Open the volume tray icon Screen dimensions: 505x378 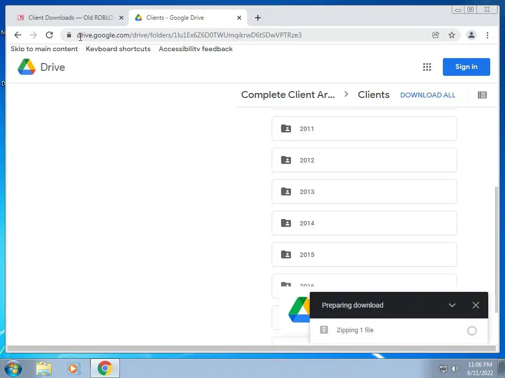455,369
